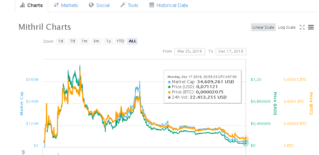Select Linear Scale
This screenshot has width=319, height=155.
click(263, 27)
